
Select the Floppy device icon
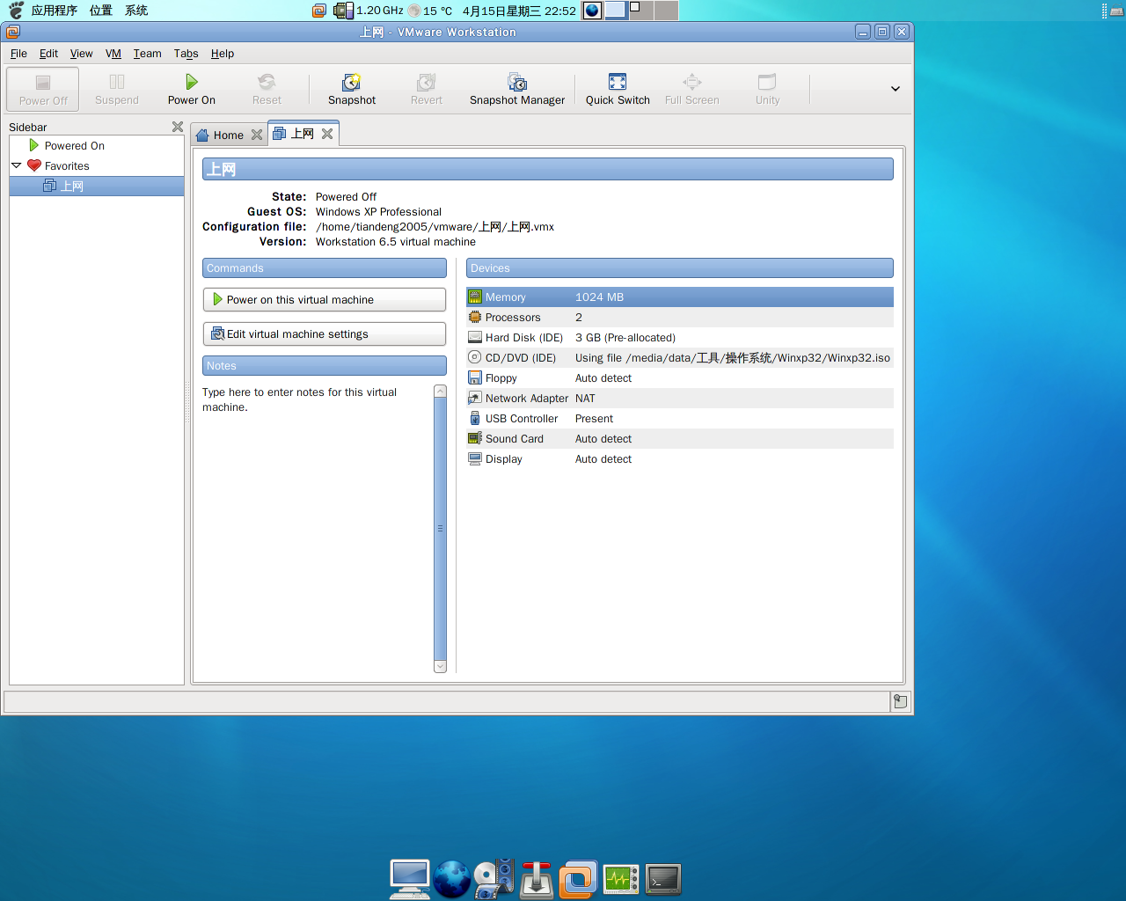point(475,378)
